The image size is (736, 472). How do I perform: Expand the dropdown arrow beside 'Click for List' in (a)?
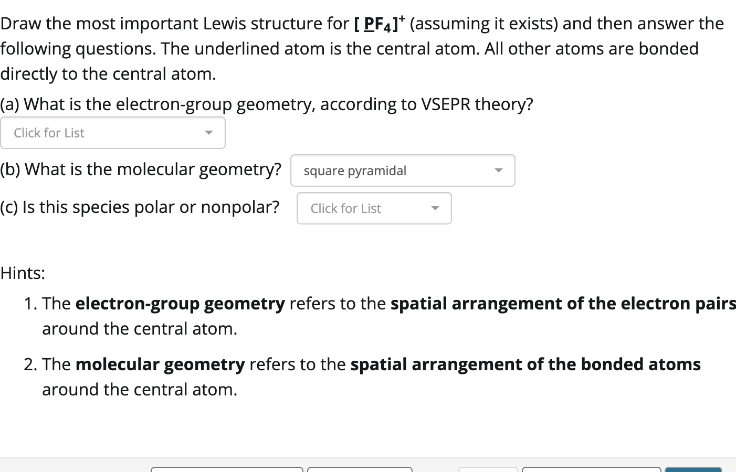coord(209,133)
